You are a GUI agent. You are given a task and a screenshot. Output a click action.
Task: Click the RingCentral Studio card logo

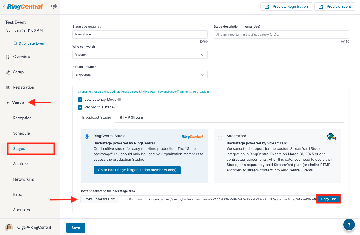[192, 137]
